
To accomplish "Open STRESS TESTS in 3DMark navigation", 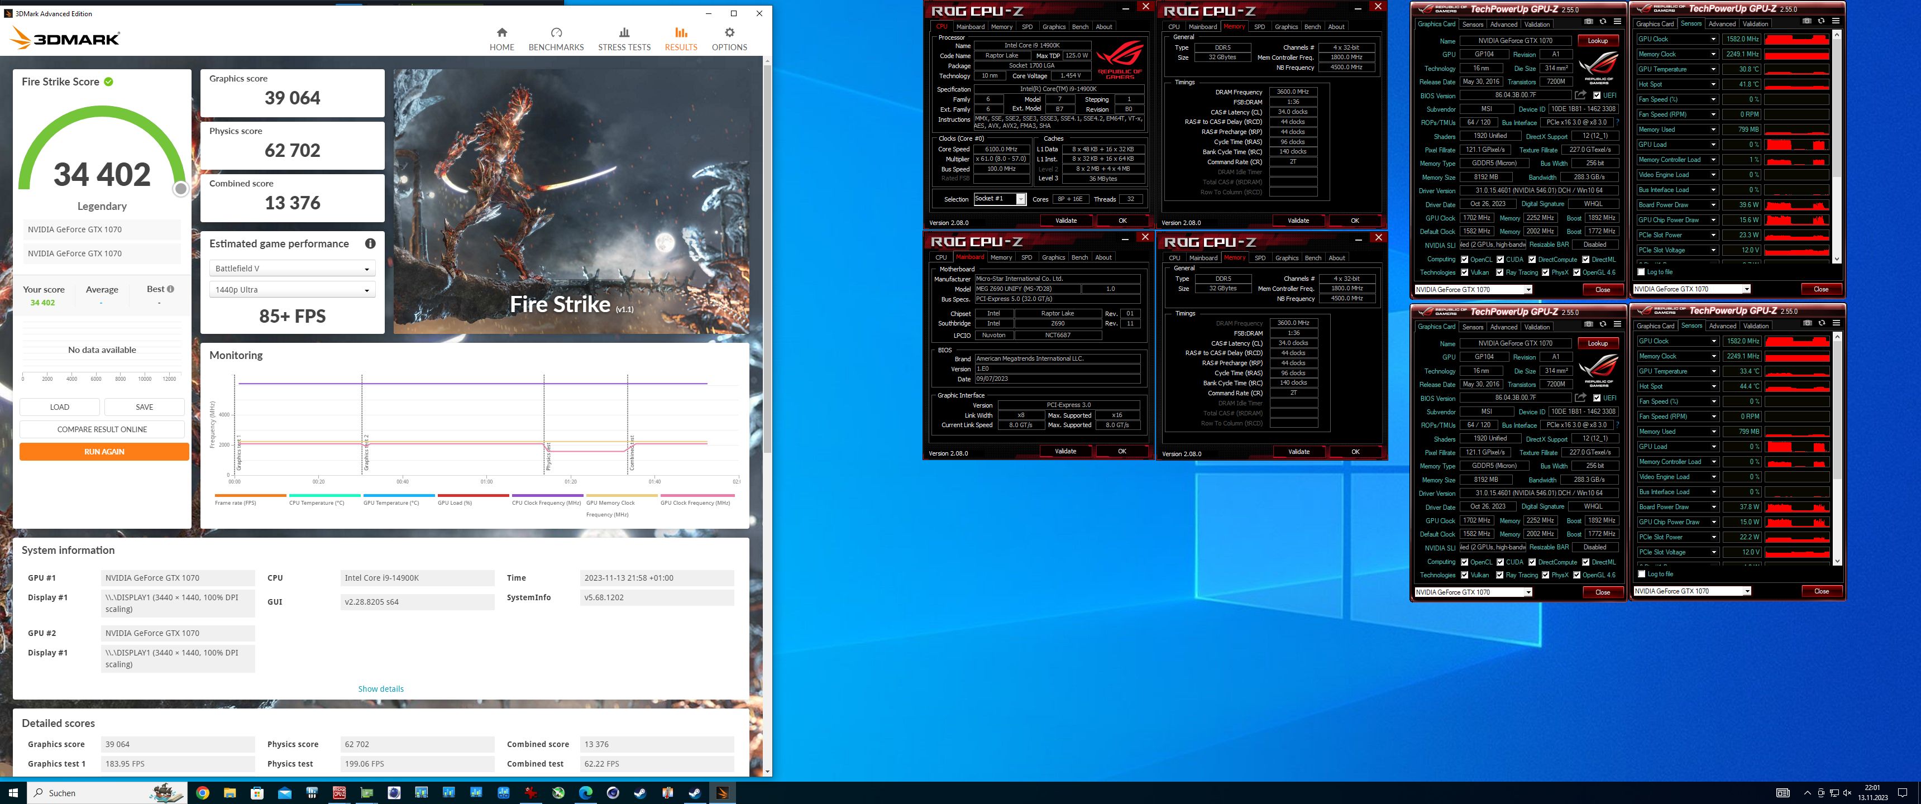I will click(624, 39).
